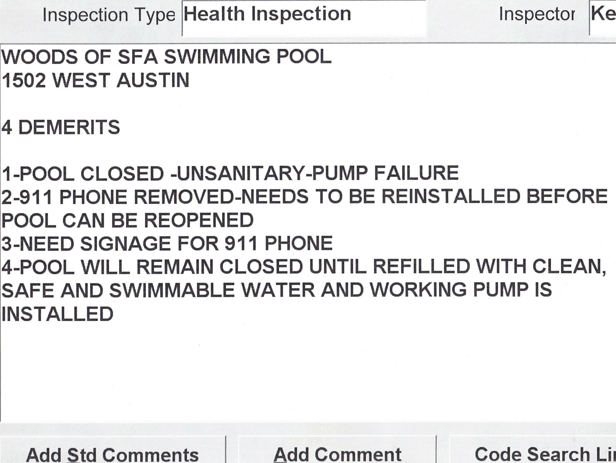
Task: Click blank line above 4 DEMERITS
Action: coord(162,104)
